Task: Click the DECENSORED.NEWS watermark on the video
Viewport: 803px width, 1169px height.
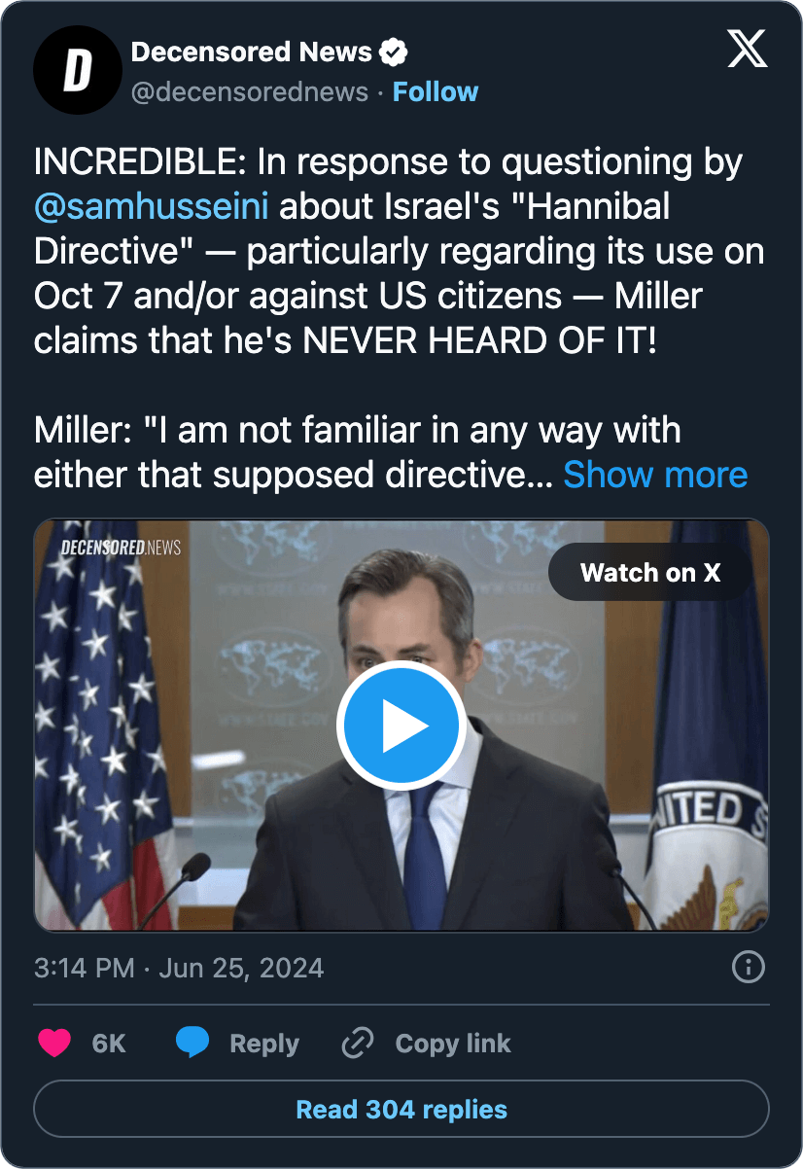Action: [x=120, y=547]
